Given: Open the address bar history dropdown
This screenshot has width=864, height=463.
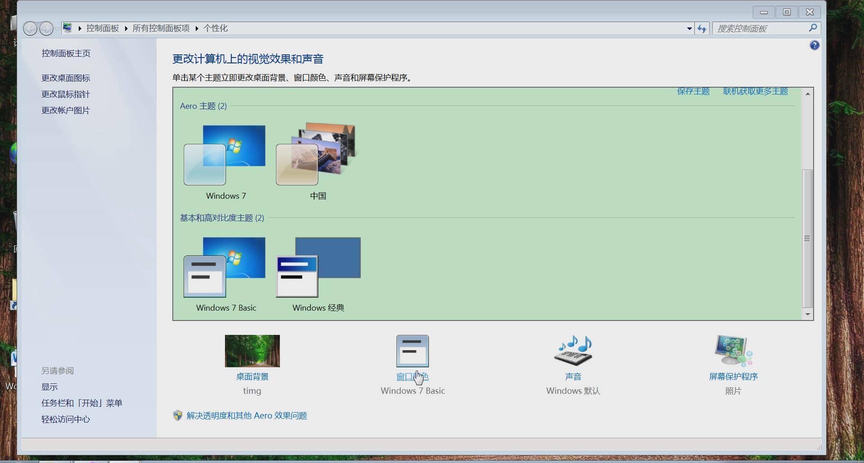Looking at the screenshot, I should [x=689, y=28].
